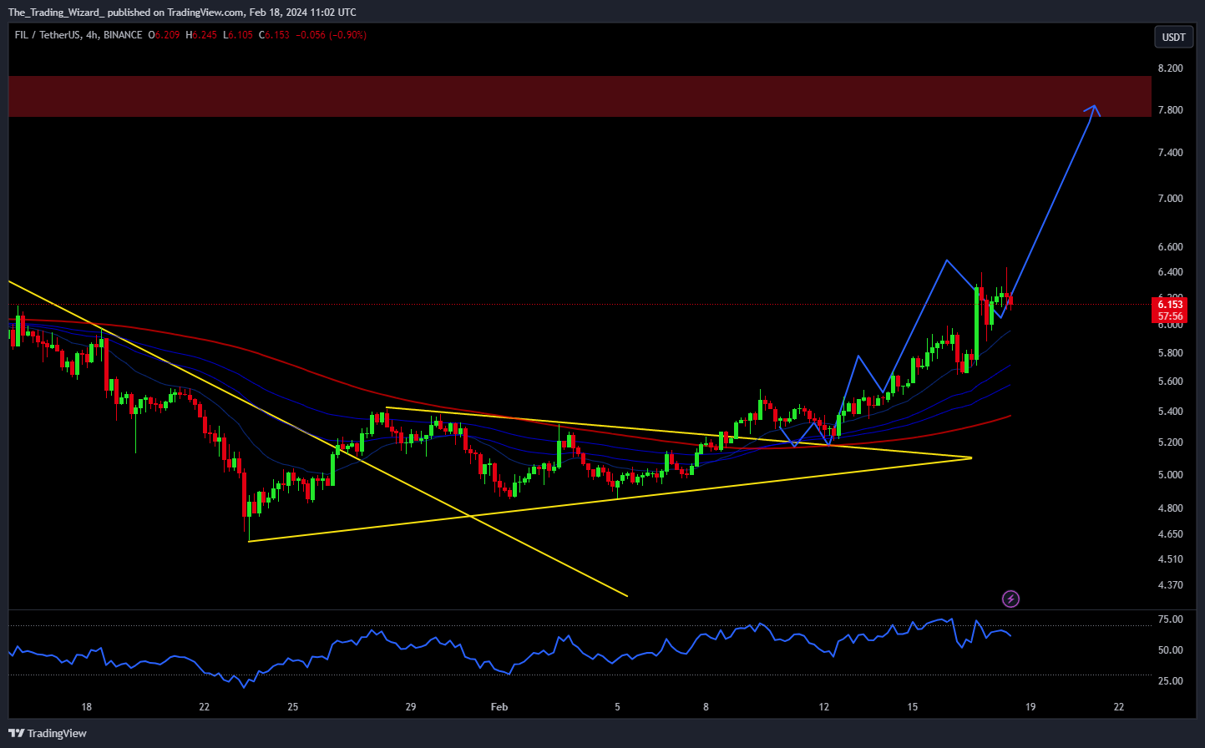Click the 5.000 price axis label

1170,475
